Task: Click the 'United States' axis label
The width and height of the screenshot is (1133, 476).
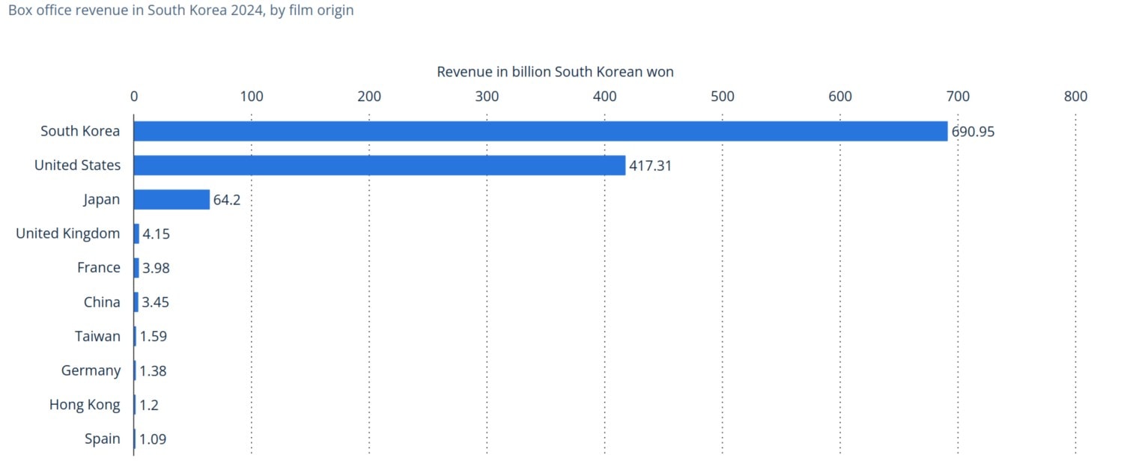Action: (x=77, y=165)
